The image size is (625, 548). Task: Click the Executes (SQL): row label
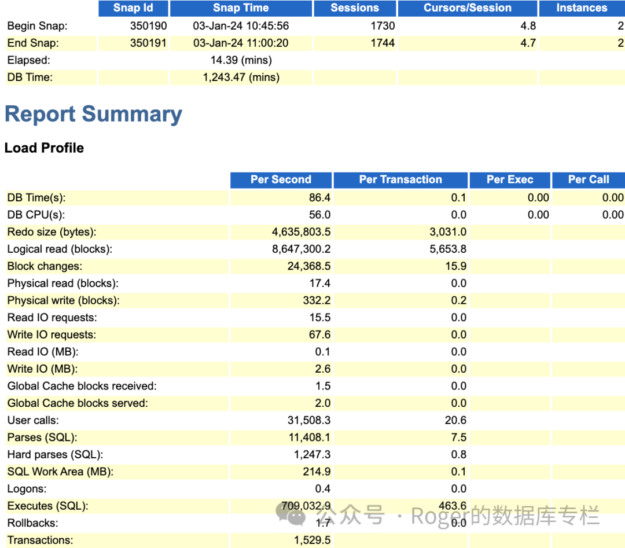[x=48, y=506]
